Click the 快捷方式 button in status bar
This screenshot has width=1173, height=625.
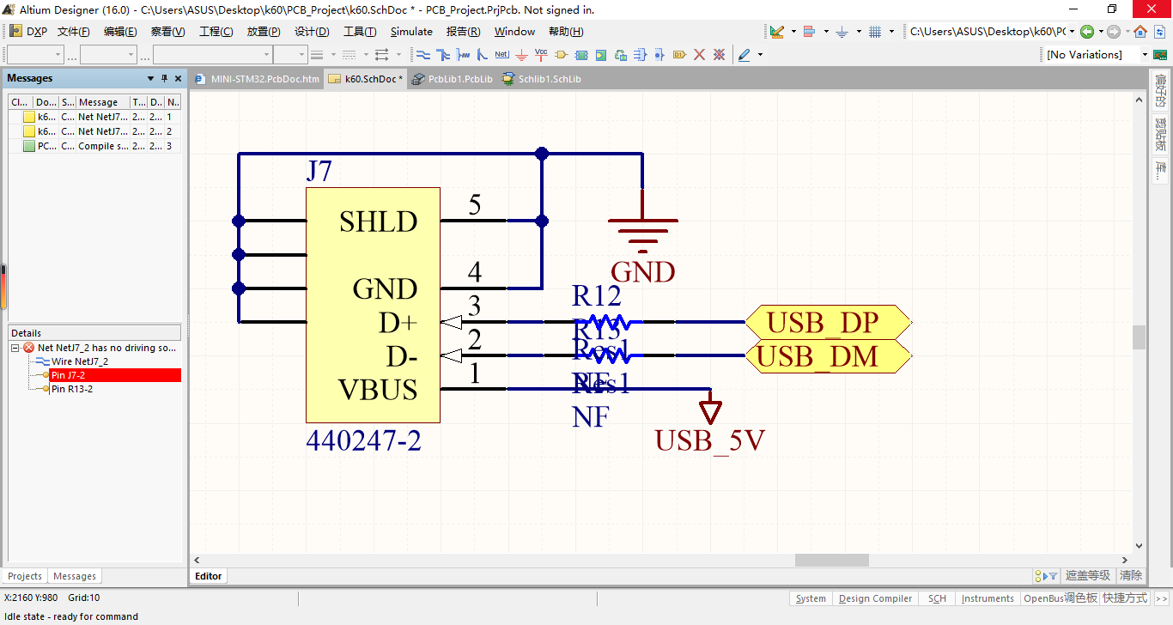[x=1124, y=598]
